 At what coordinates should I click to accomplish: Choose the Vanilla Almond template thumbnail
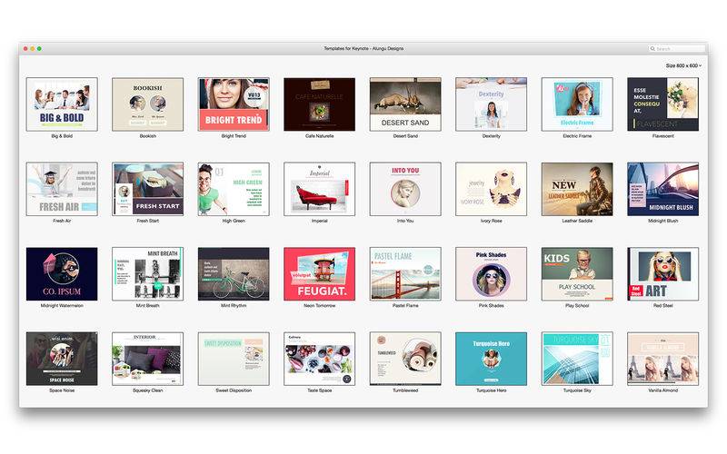(x=663, y=359)
